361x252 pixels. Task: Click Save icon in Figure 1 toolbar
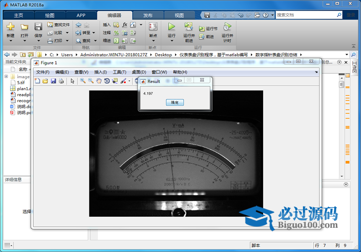[54, 81]
